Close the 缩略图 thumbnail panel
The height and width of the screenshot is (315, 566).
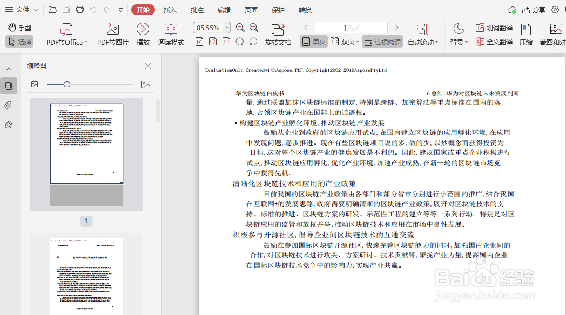click(148, 66)
